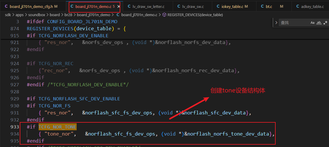Open the board_jl701n_demo_cfg.h tab
Image resolution: width=329 pixels, height=147 pixels.
pyautogui.click(x=31, y=6)
